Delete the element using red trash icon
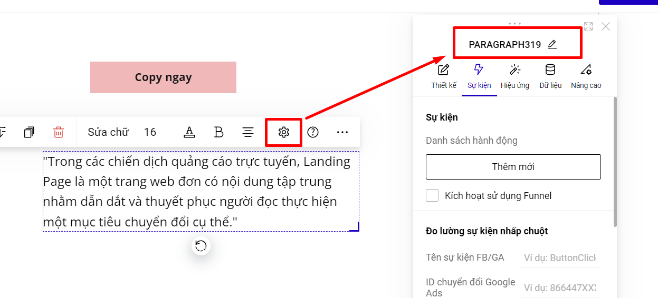The width and height of the screenshot is (658, 298). click(x=59, y=132)
